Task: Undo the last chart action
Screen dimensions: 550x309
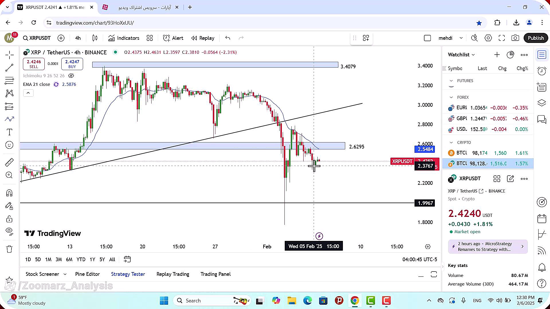Action: (x=228, y=38)
